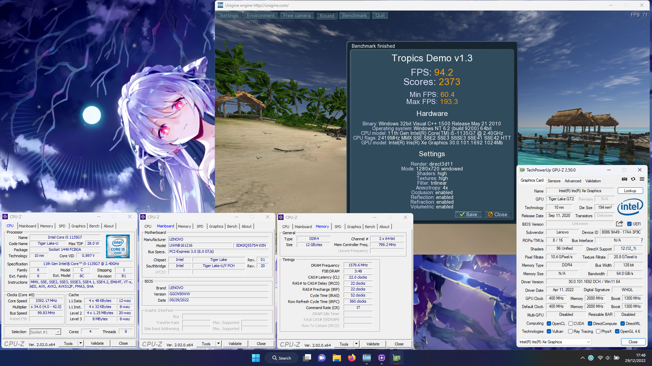Click the Wi-Fi icon in the system tray

[600, 358]
